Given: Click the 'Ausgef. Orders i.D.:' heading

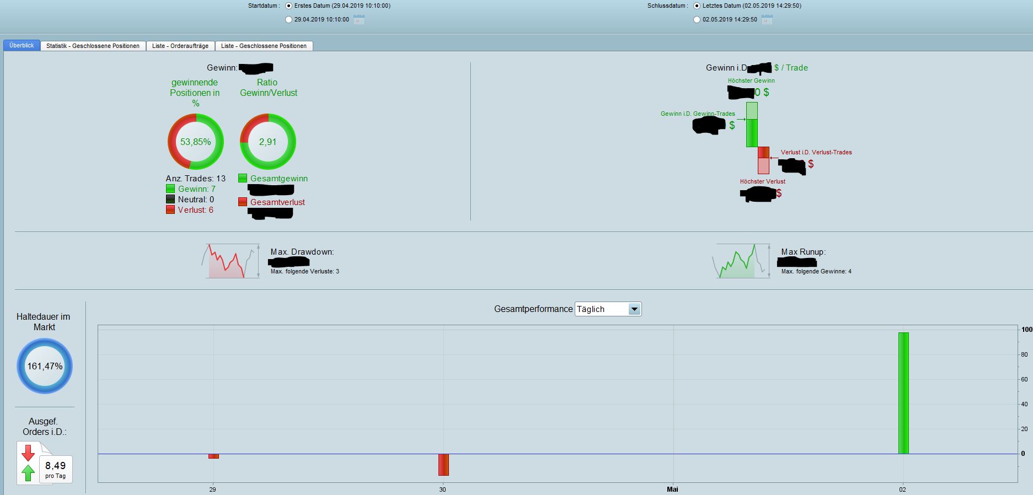Looking at the screenshot, I should (44, 427).
